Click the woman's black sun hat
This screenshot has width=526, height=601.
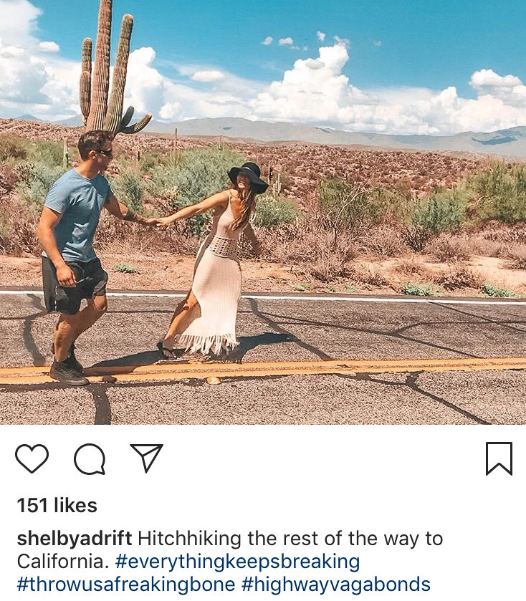tap(248, 177)
